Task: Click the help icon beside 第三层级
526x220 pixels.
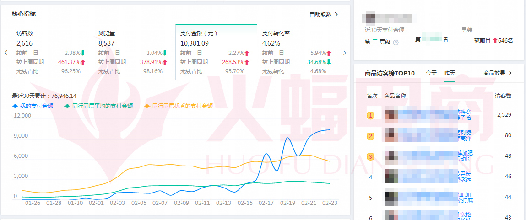Action: 396,43
